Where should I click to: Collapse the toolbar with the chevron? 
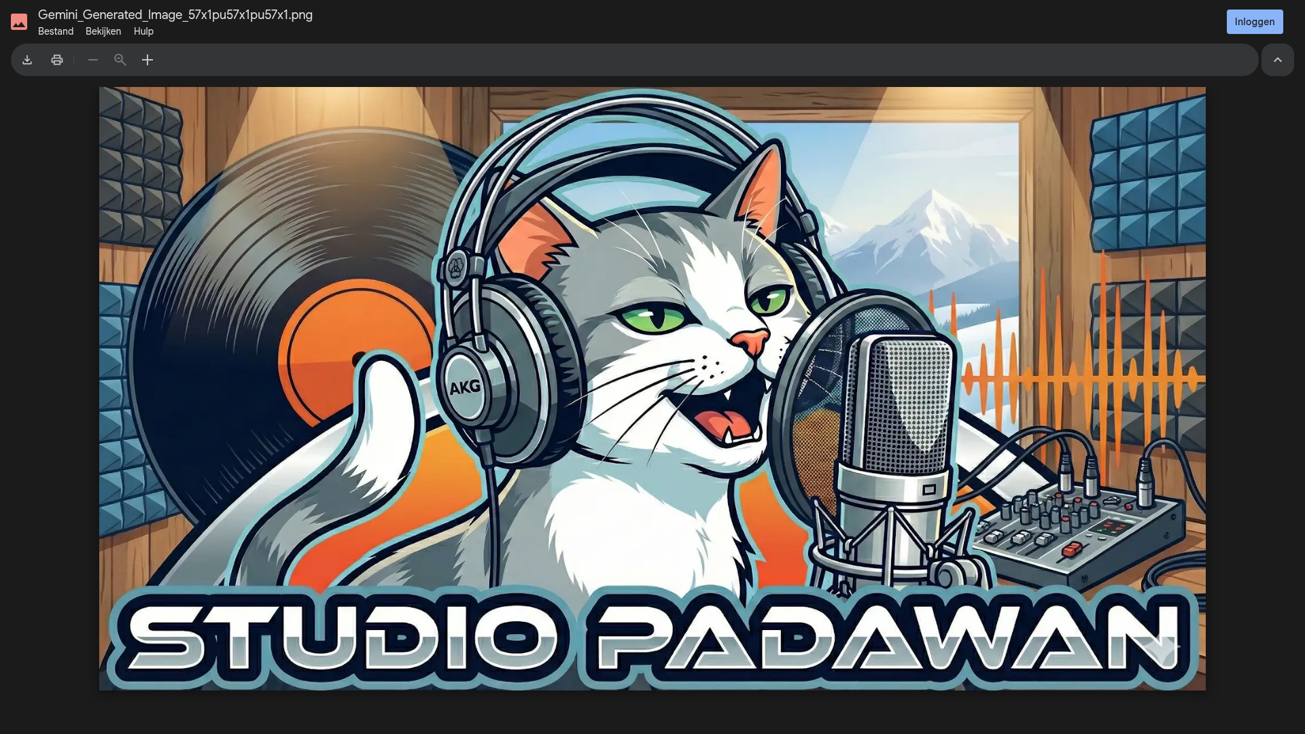pyautogui.click(x=1277, y=60)
